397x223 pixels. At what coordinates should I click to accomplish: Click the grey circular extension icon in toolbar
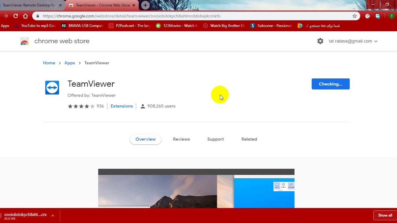[x=368, y=16]
